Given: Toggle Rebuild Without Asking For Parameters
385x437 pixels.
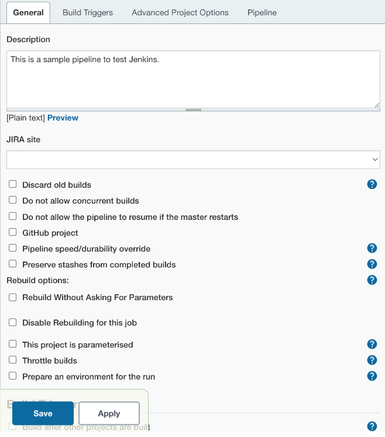Looking at the screenshot, I should point(12,297).
